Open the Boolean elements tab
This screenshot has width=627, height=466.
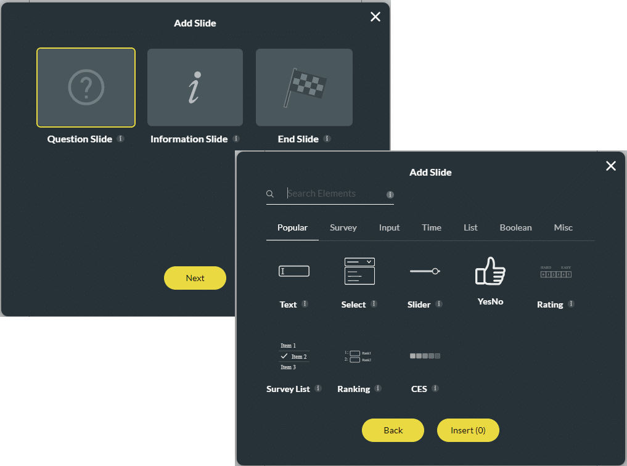515,227
